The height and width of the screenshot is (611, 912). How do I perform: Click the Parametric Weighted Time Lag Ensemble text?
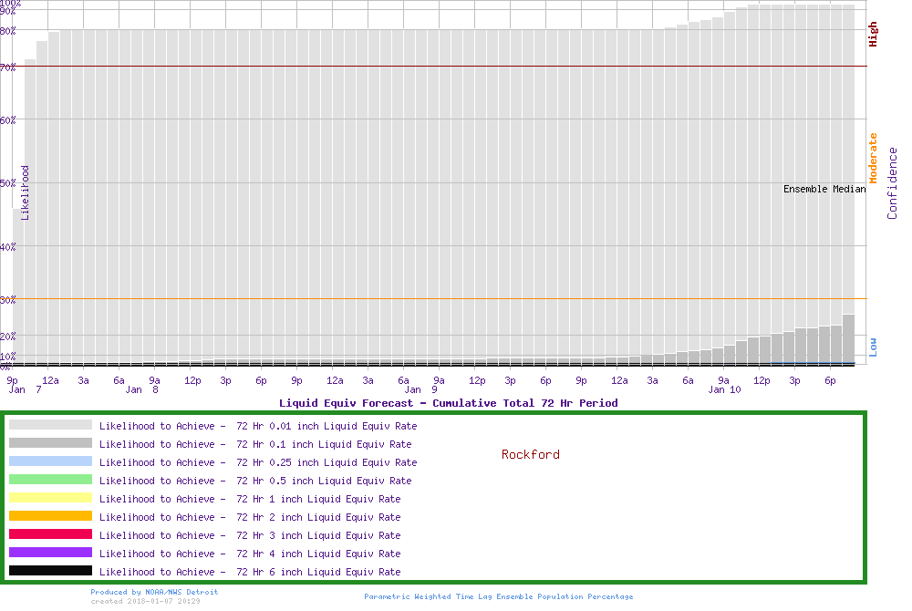[x=498, y=596]
